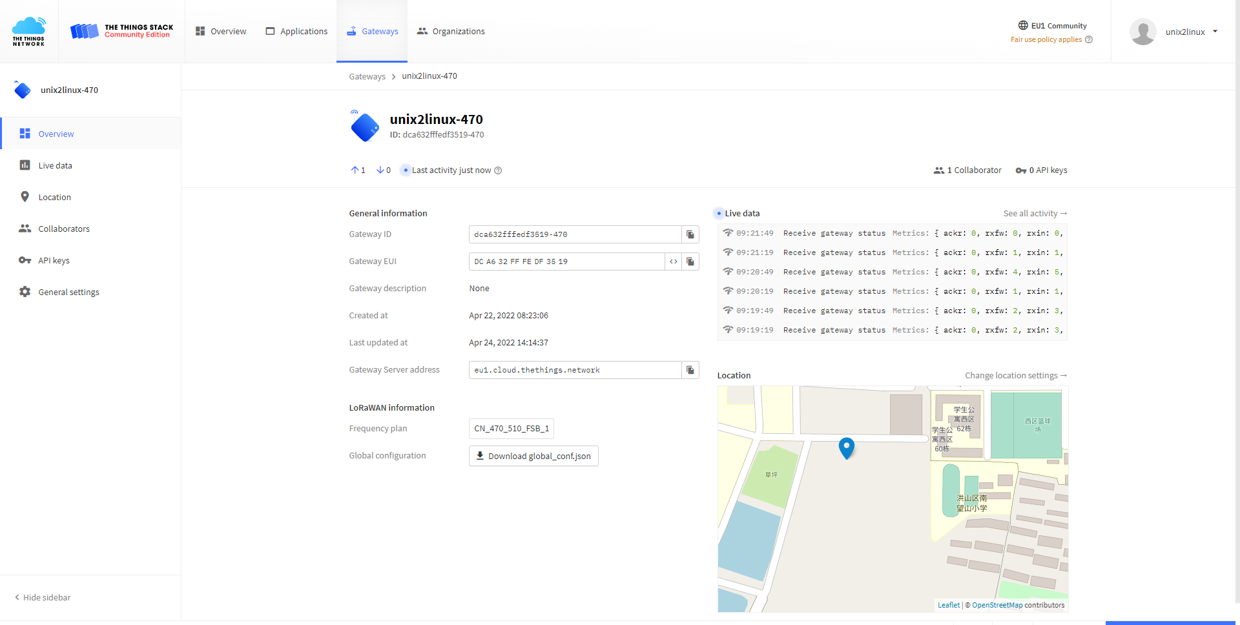Download global_conf.json file
The height and width of the screenshot is (625, 1240).
[x=533, y=456]
